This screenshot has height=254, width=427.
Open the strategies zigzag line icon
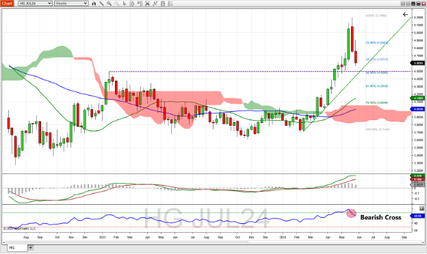coord(155,3)
